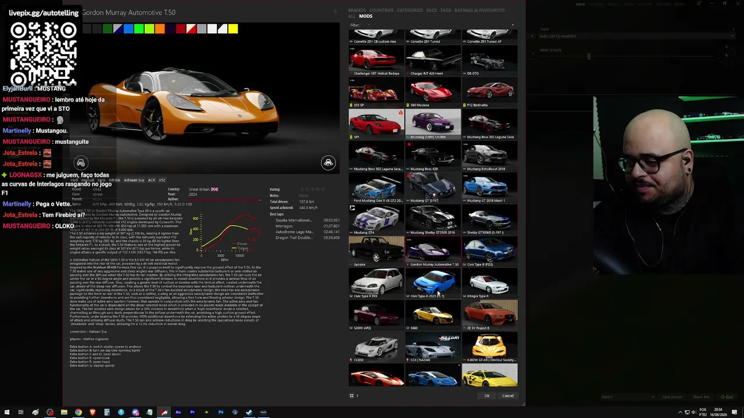Select the Mustang [SN95] Shuttle thumbnail

tap(432, 125)
